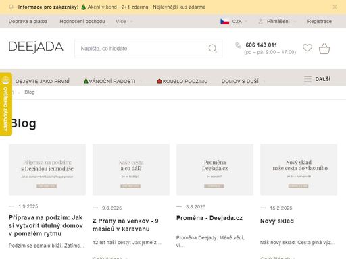Open article Nový sklad title

point(277,221)
